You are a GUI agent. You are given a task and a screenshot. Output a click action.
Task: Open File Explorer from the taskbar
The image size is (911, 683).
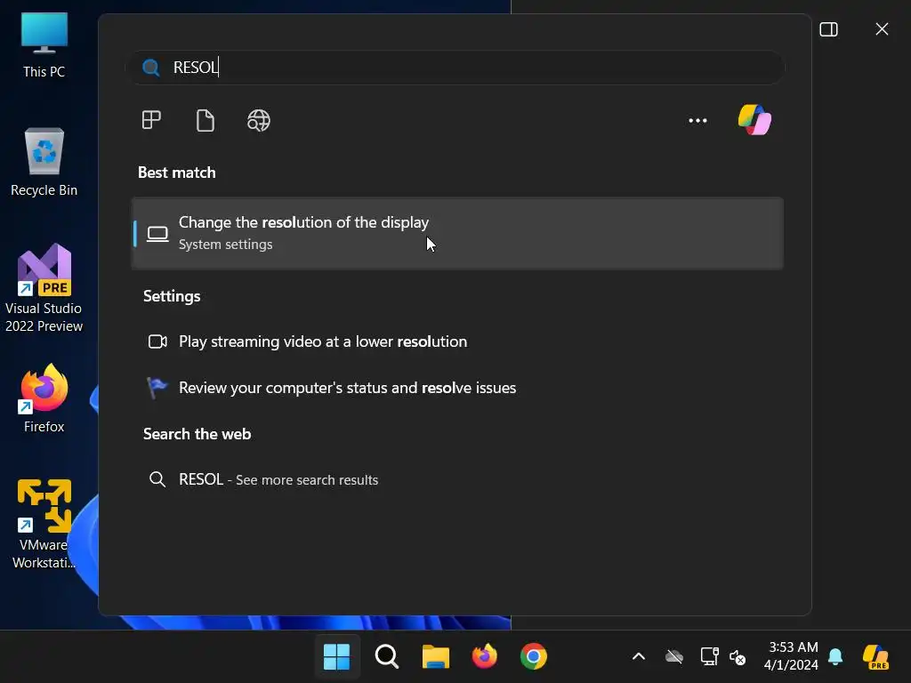pos(436,657)
